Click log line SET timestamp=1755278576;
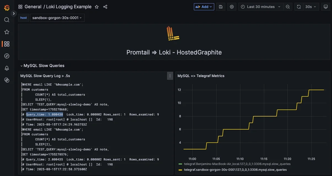Image resolution: width=332 pixels, height=176 pixels. click(45, 154)
